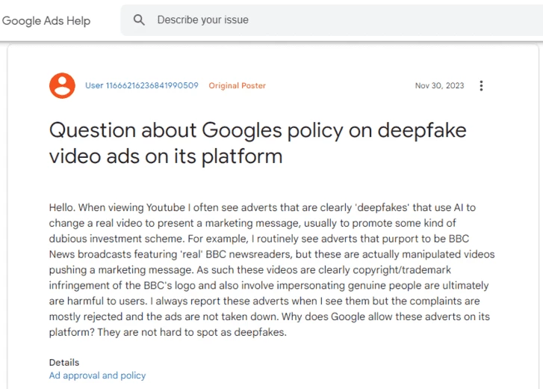The image size is (543, 389).
Task: Open the original poster's orange avatar
Action: point(62,85)
